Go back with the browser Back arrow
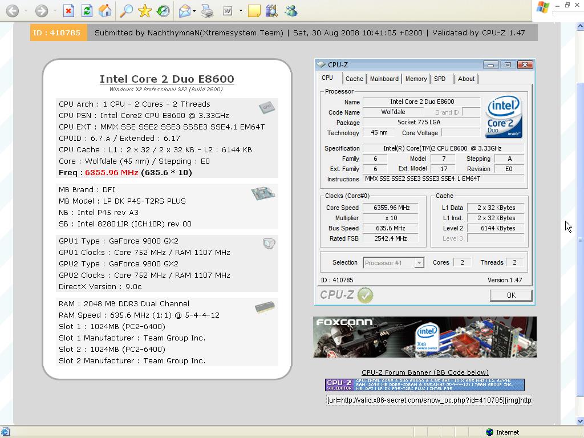 13,11
